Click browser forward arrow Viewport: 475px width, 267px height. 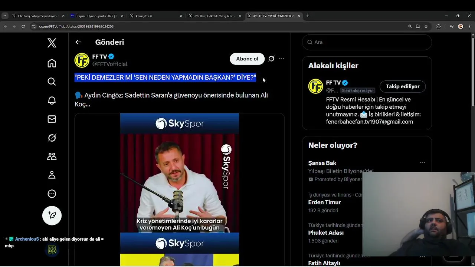coord(14,26)
